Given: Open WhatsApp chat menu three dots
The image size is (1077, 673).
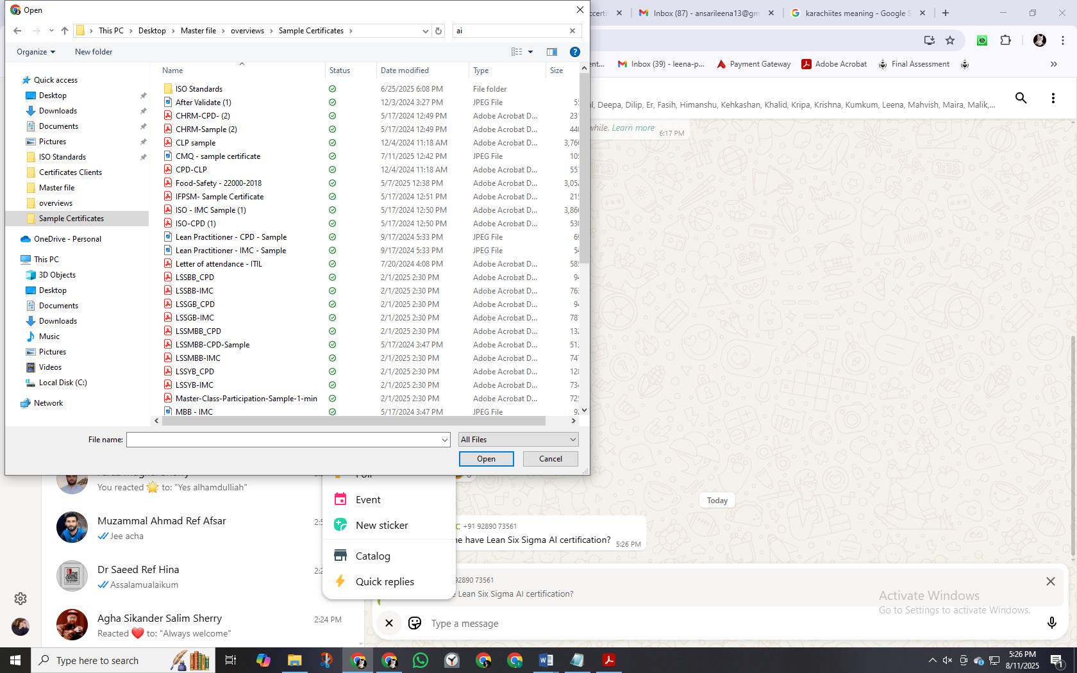Looking at the screenshot, I should [x=1053, y=98].
